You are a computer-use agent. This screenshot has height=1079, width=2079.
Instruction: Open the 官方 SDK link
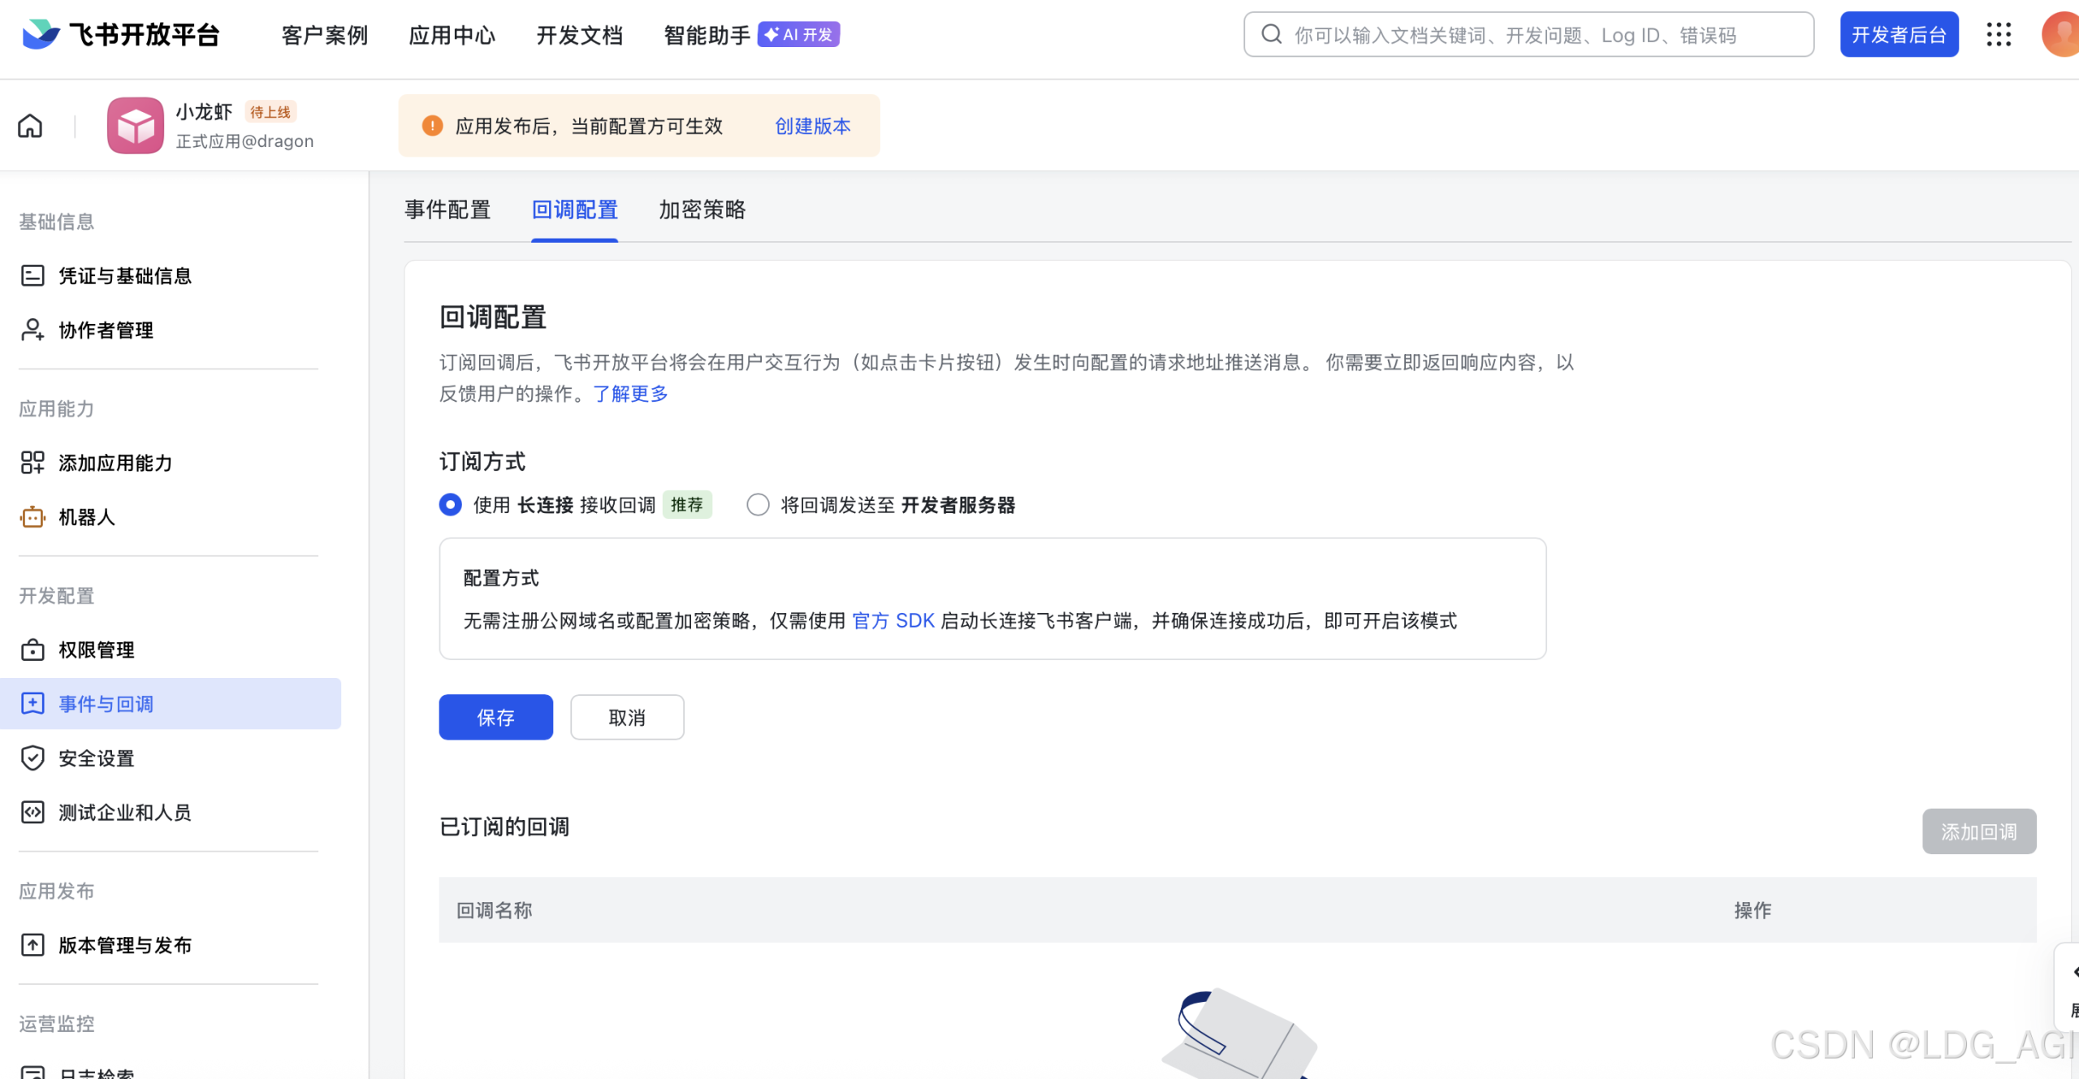coord(893,621)
